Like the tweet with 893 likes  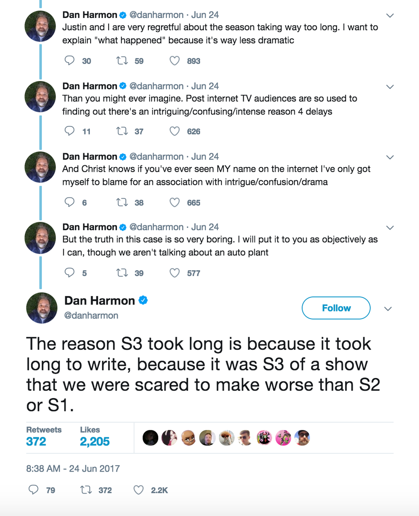pos(174,61)
